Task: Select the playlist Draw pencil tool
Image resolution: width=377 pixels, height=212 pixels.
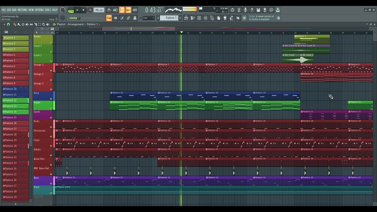Action: pyautogui.click(x=14, y=24)
